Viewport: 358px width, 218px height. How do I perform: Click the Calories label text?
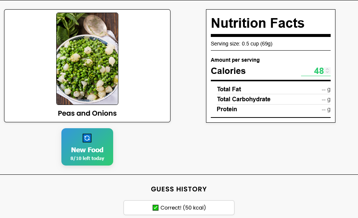[228, 71]
